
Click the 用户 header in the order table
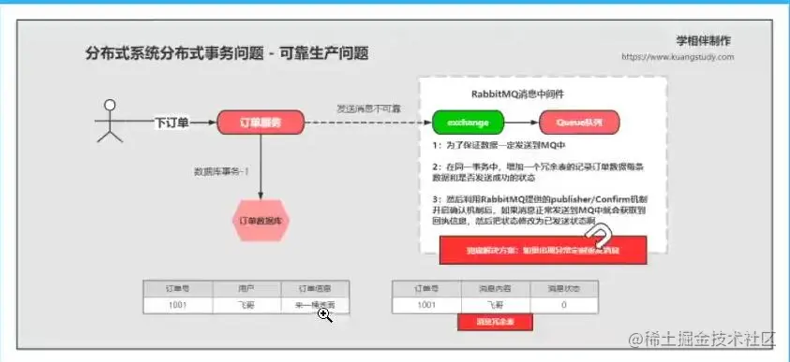(246, 289)
